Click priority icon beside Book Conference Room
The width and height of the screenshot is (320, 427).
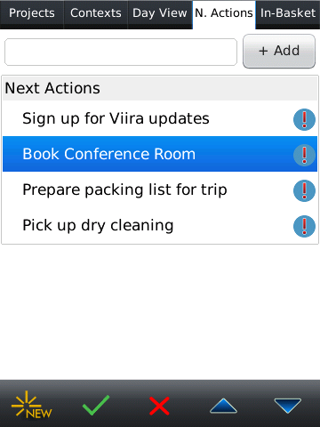[304, 155]
